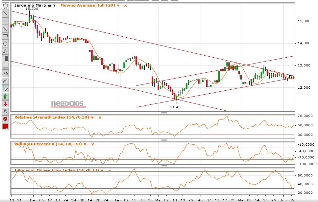Click the Fev date axis label
The image size is (318, 202).
click(118, 200)
